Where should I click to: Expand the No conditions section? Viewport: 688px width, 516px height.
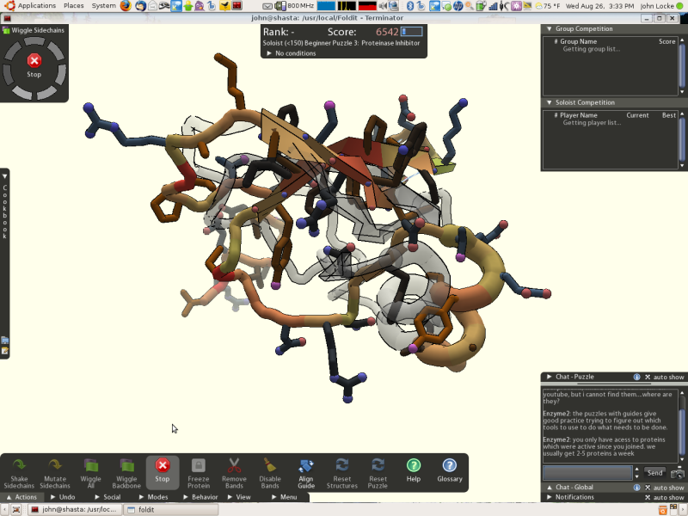click(269, 53)
